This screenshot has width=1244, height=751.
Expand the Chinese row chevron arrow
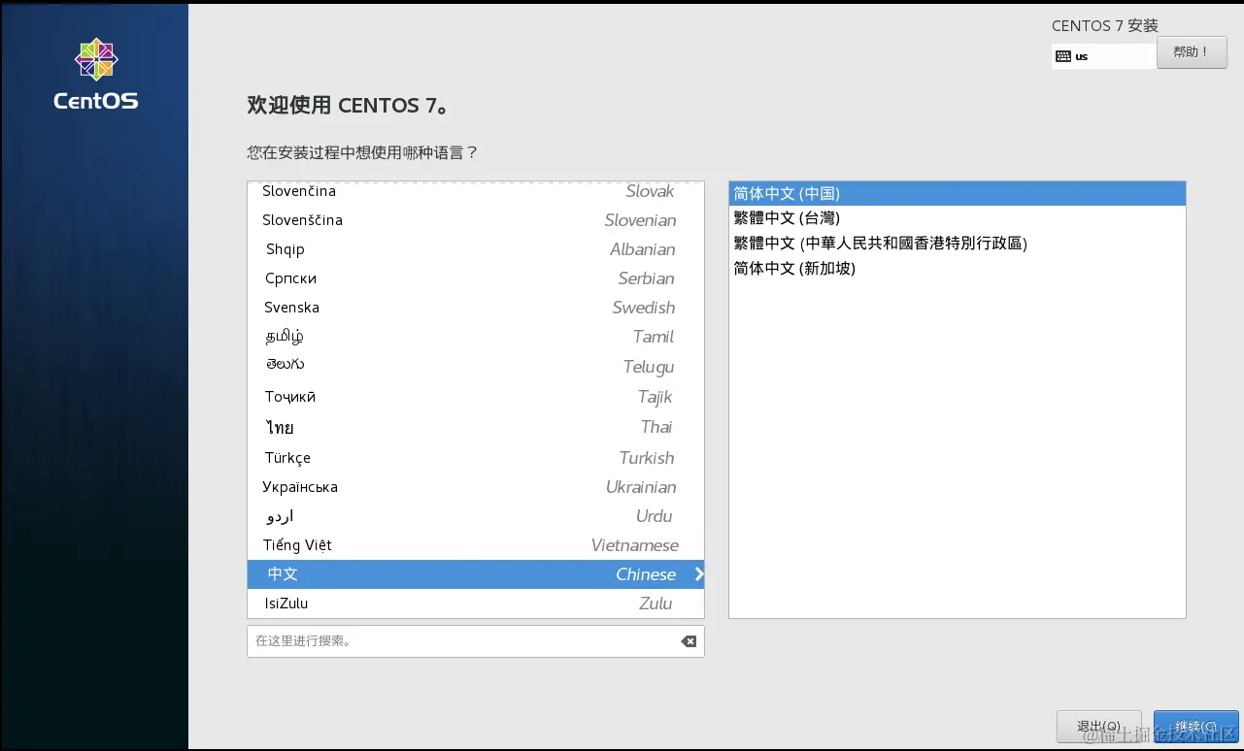click(698, 574)
